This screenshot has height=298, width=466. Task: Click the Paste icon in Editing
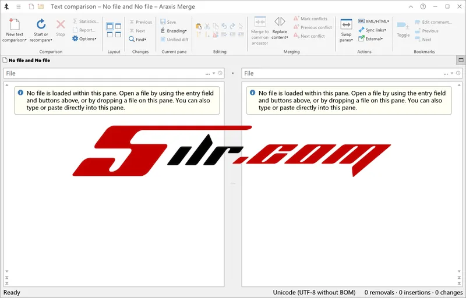[199, 26]
